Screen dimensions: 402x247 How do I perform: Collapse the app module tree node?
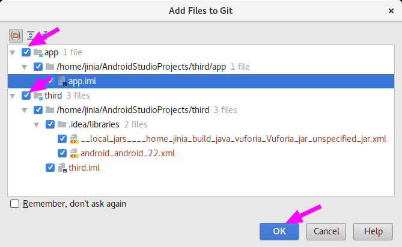12,53
